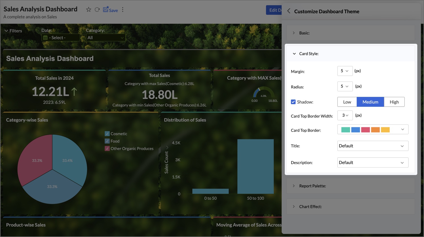The height and width of the screenshot is (237, 424).
Task: Set shadow level to Low
Action: coord(347,102)
